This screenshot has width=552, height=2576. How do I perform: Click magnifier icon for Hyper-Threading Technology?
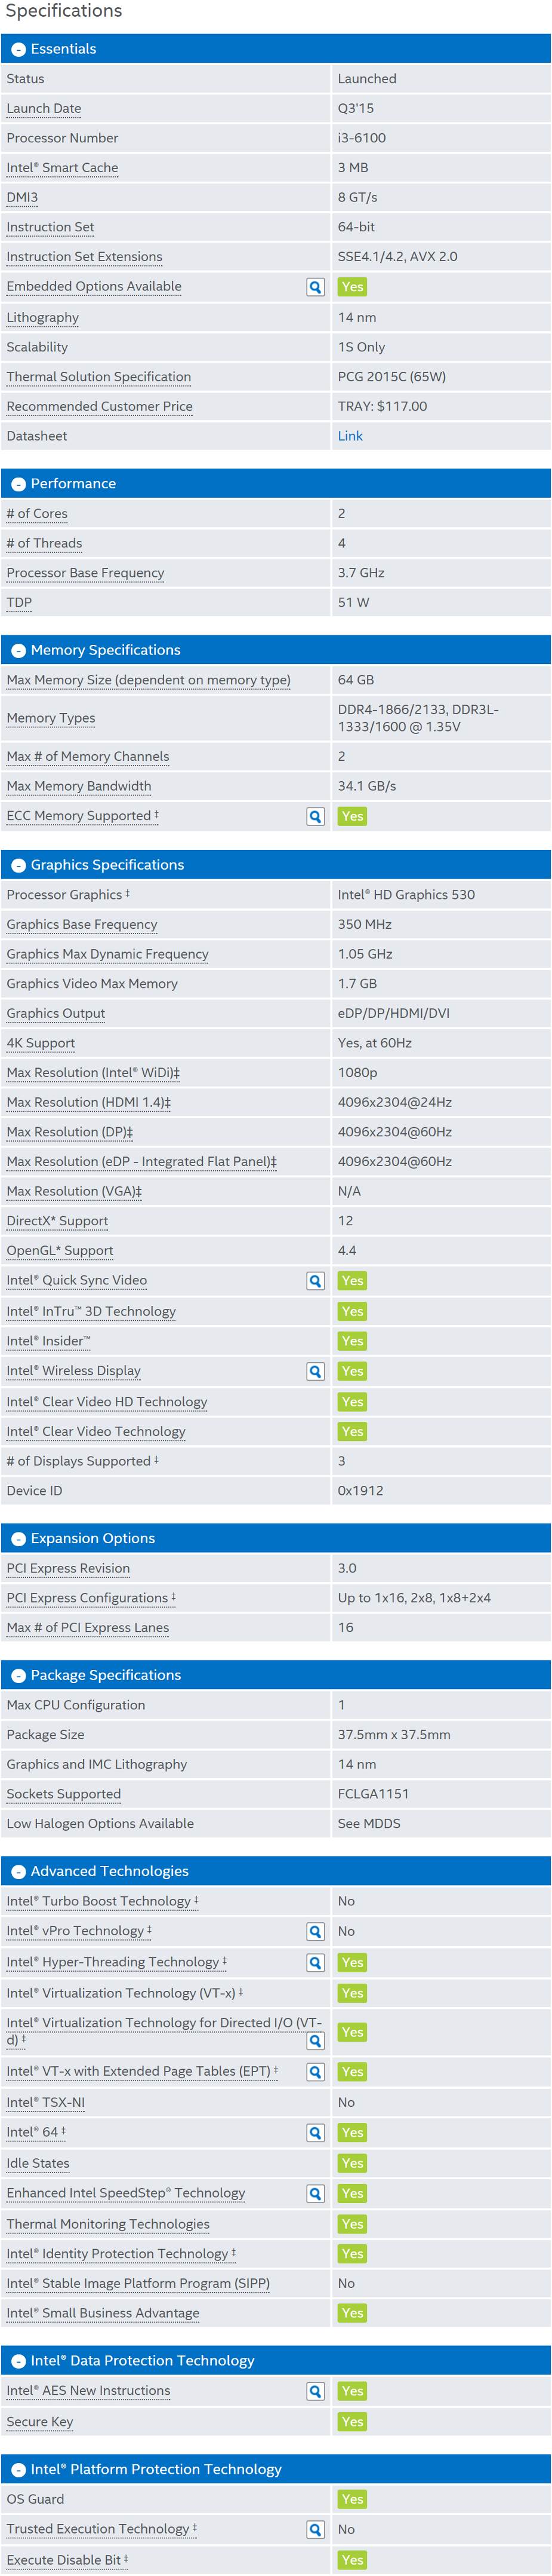click(x=316, y=1963)
